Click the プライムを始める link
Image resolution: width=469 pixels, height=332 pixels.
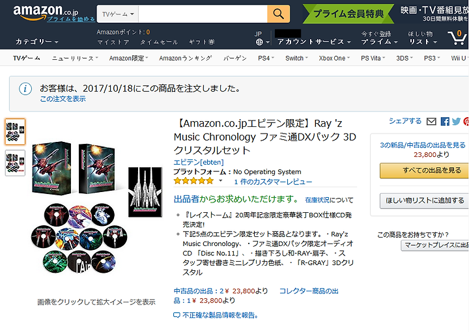pos(71,19)
